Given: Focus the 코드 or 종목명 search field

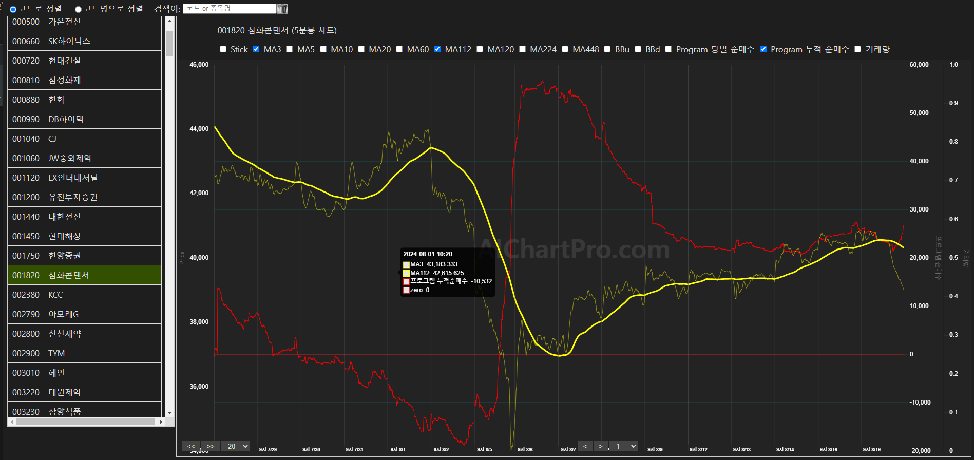Looking at the screenshot, I should (230, 9).
